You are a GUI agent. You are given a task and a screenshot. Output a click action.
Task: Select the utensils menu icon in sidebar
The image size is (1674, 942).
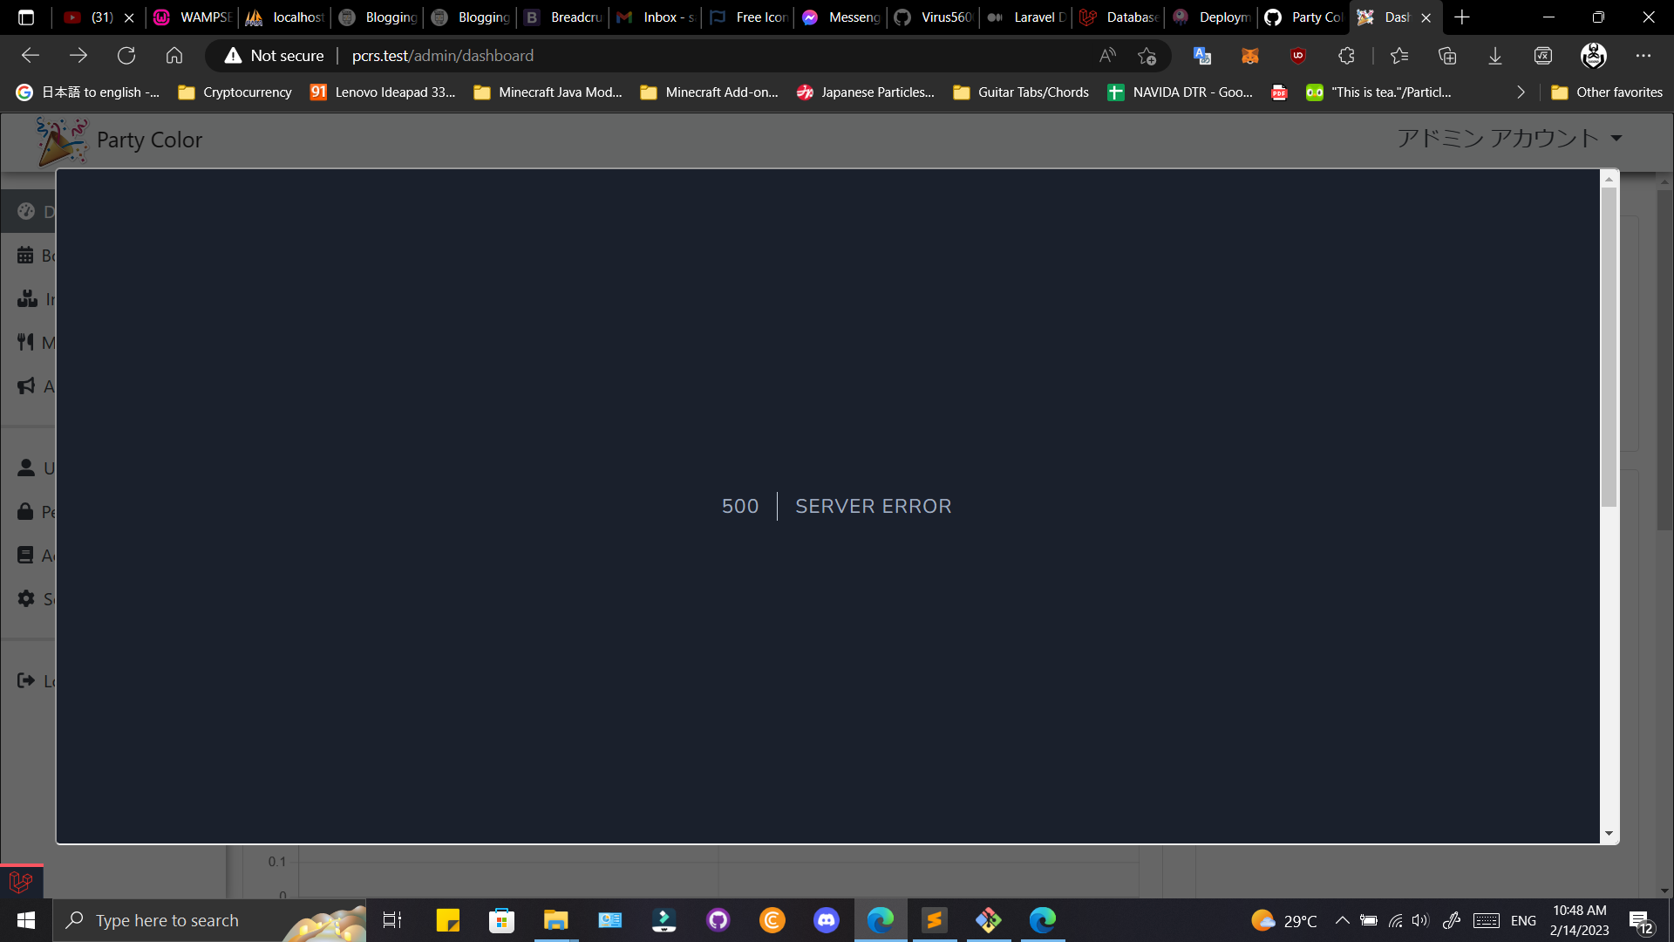[x=26, y=342]
